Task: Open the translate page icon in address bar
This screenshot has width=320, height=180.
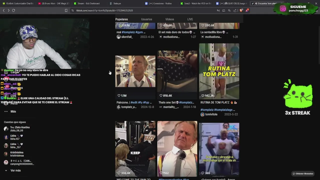Action: pos(229,10)
